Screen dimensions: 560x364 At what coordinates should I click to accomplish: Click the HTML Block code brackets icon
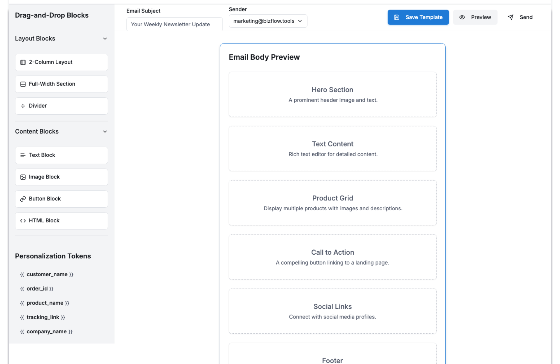(x=23, y=221)
